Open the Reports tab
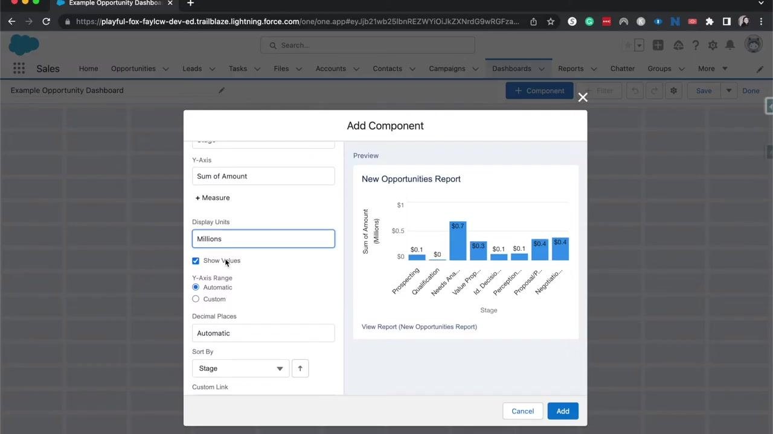The width and height of the screenshot is (773, 434). (571, 69)
